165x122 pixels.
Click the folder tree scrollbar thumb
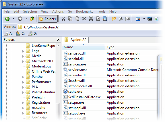[58, 112]
